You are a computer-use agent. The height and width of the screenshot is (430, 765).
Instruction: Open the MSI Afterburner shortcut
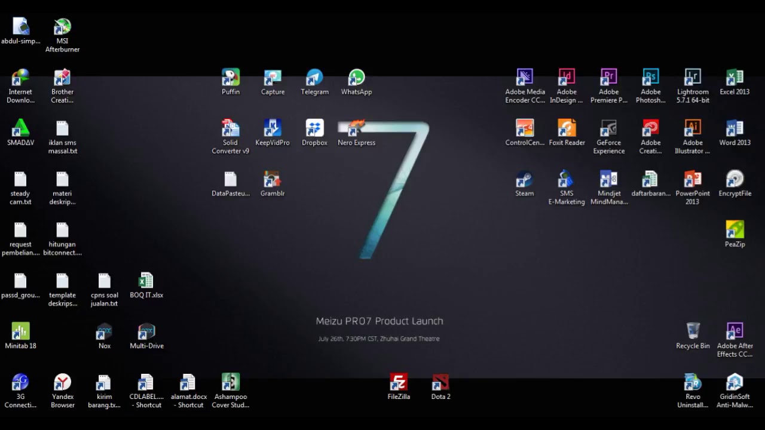click(62, 27)
